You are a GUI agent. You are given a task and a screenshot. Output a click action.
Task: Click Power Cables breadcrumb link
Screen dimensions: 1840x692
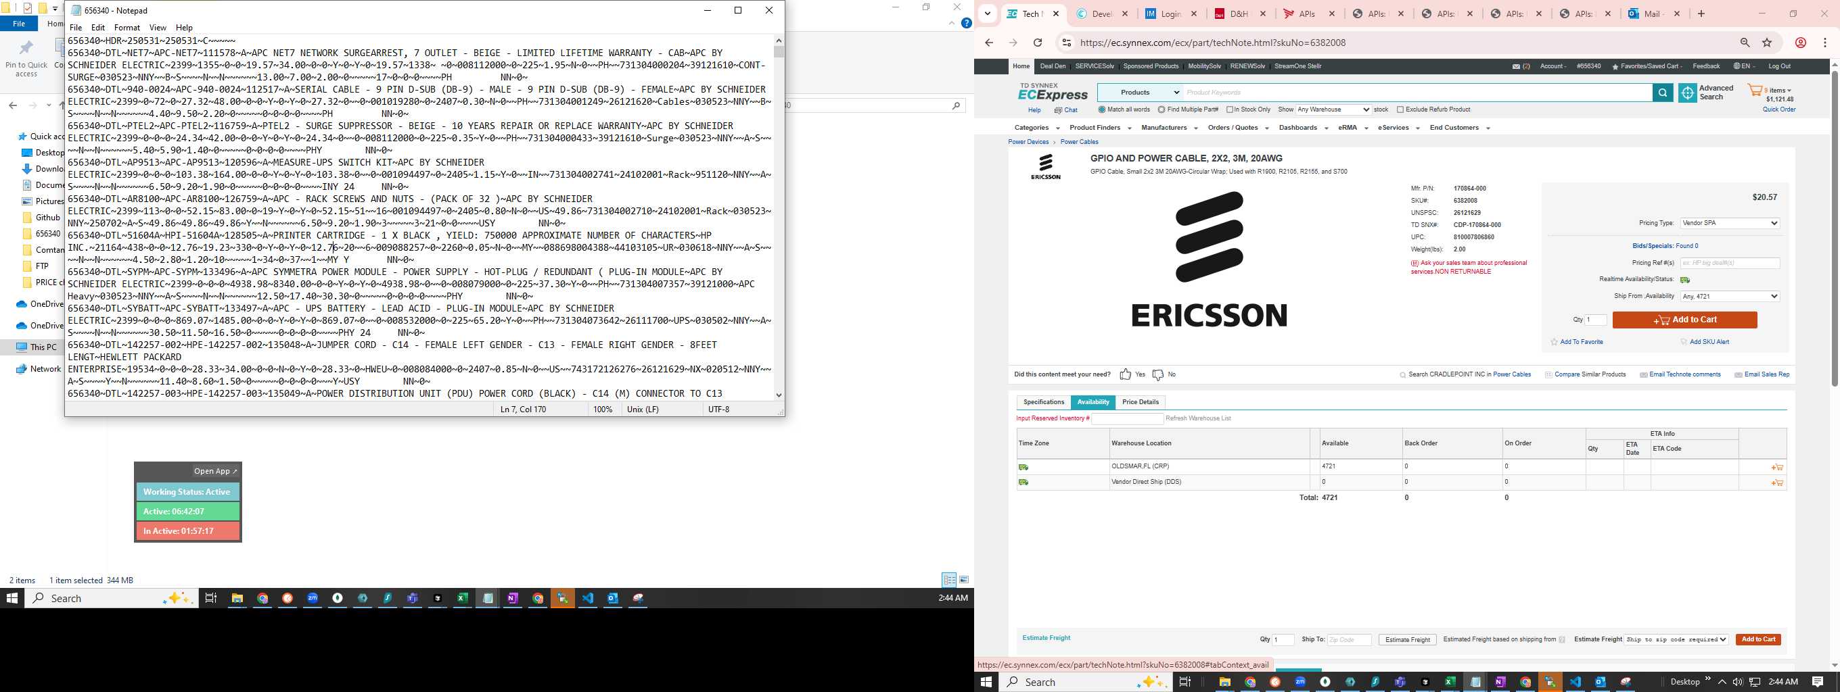click(1079, 142)
